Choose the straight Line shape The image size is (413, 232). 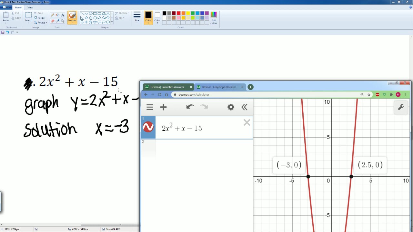click(82, 14)
